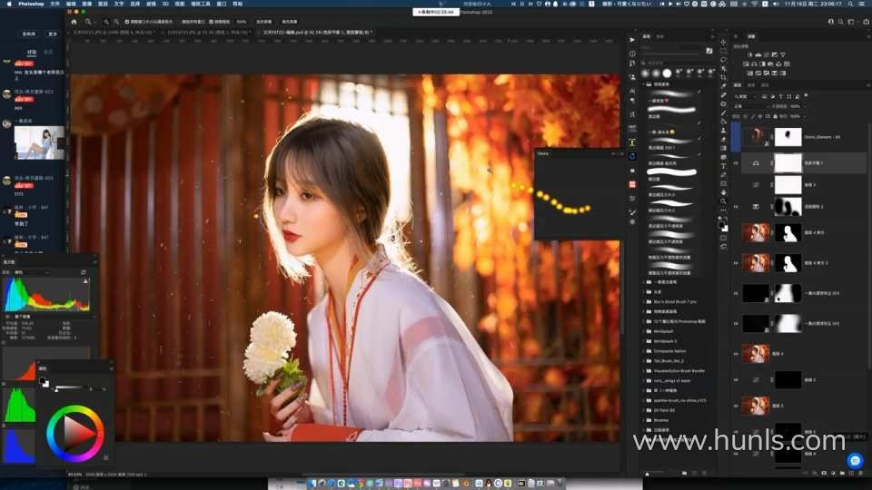The width and height of the screenshot is (872, 490).
Task: Click the red plugin icon in dock
Action: click(632, 184)
